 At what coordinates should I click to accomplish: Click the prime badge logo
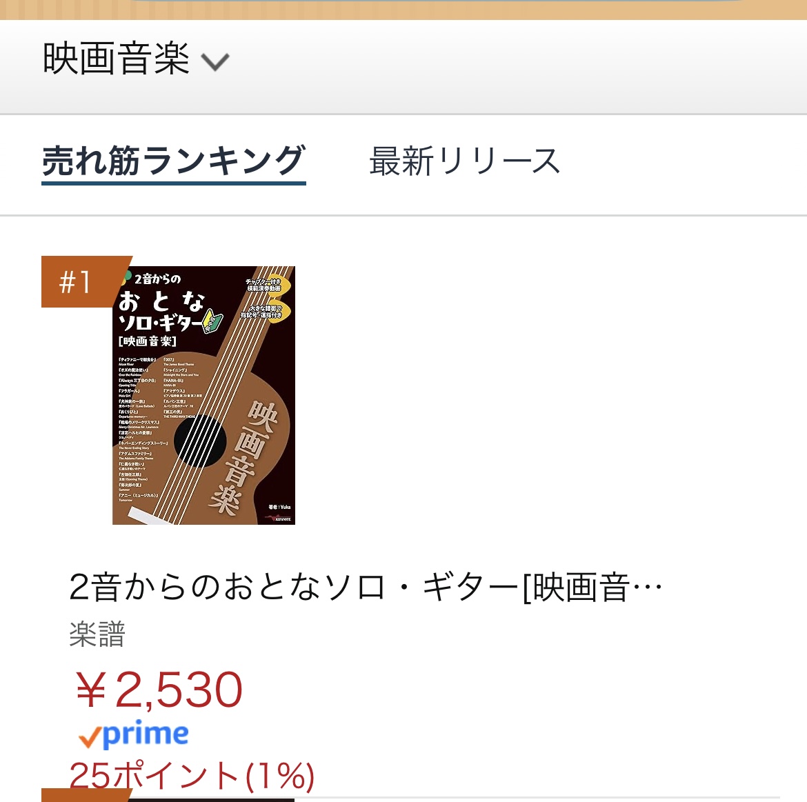coord(134,735)
